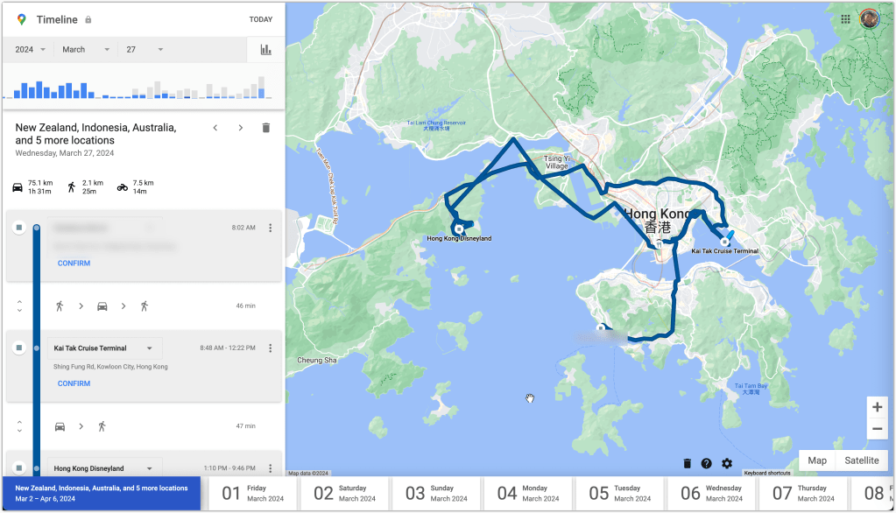The image size is (896, 513).
Task: Go to the next day arrow
Action: click(241, 128)
